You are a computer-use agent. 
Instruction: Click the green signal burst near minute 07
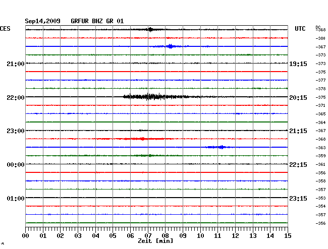click(146, 156)
